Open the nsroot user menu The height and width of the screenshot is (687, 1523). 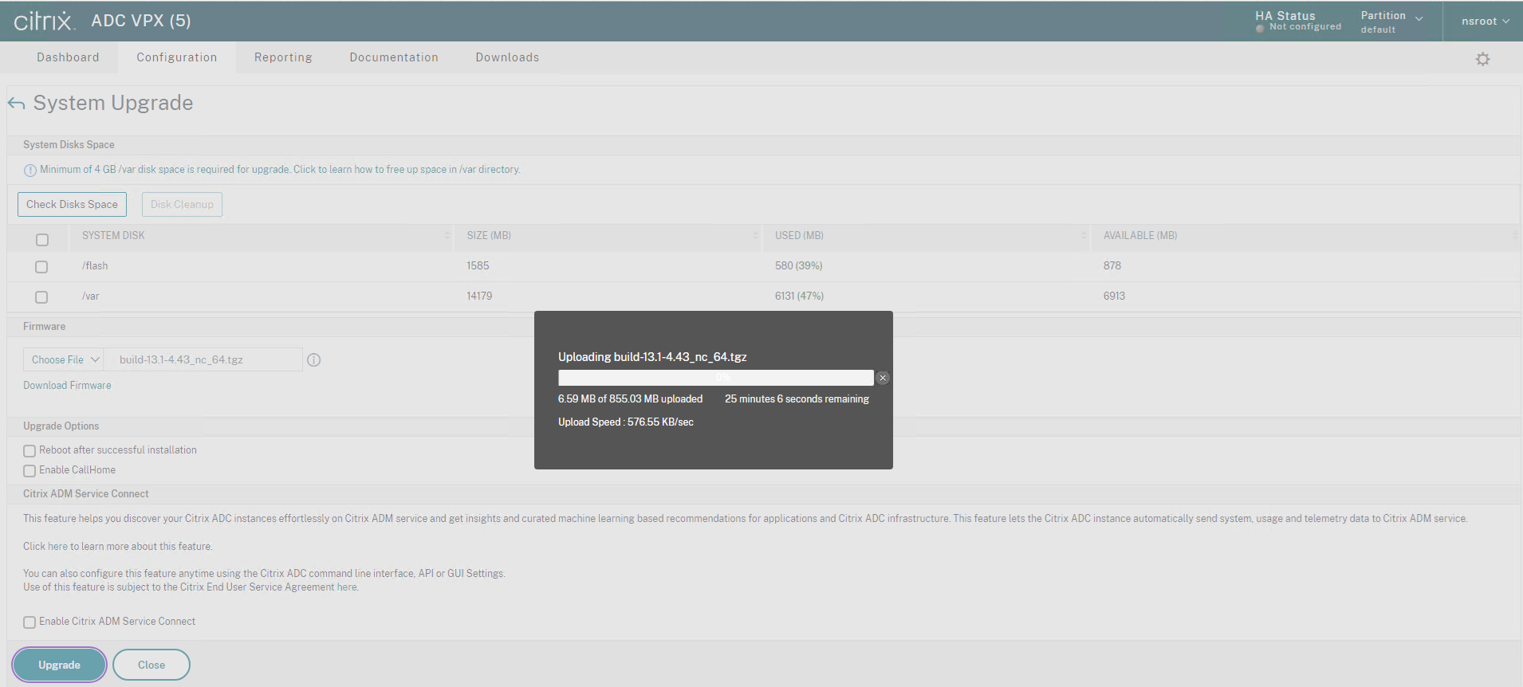click(x=1485, y=22)
